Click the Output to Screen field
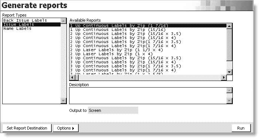 [113, 110]
